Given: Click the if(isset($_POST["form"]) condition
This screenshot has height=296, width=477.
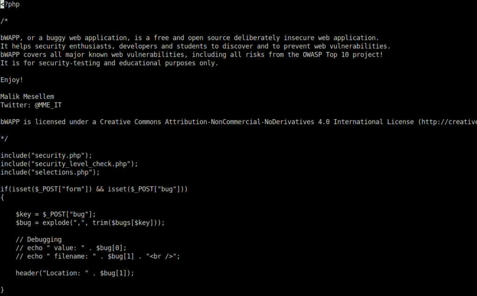Looking at the screenshot, I should [x=94, y=189].
